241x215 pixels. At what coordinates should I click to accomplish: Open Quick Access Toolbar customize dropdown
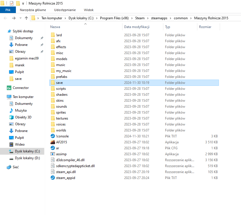[23, 3]
